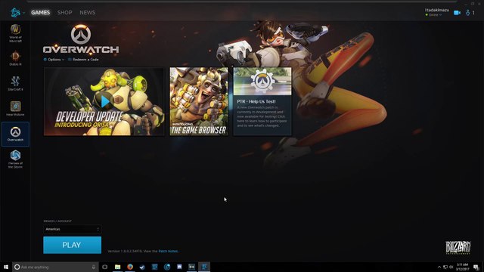Open PTR - Help Us Test! article
The height and width of the screenshot is (272, 484).
tap(262, 101)
